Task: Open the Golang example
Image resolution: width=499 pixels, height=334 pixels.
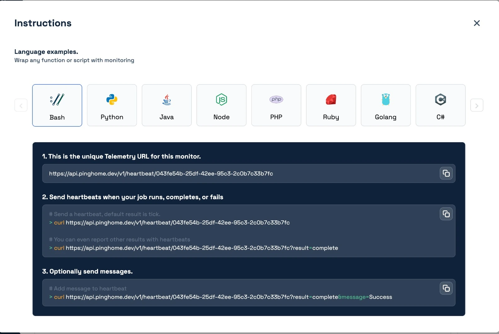Action: [385, 105]
